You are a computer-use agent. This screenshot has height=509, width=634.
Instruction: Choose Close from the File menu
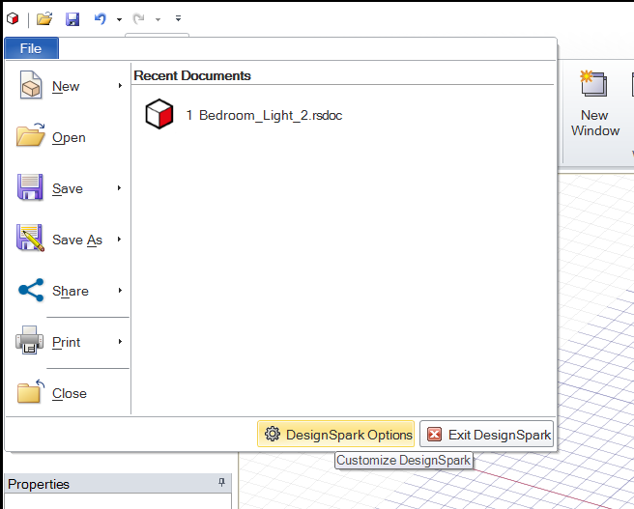tap(68, 393)
